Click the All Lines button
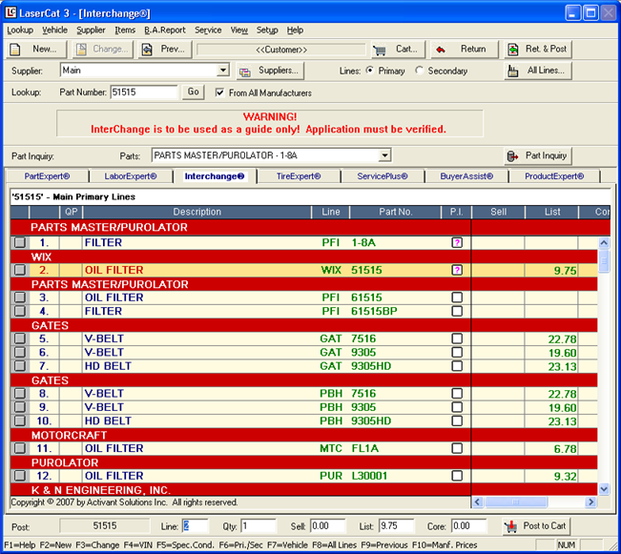621x554 pixels. click(538, 71)
